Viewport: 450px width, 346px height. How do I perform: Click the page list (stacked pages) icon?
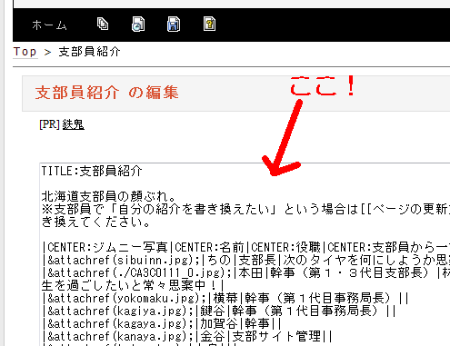point(103,24)
